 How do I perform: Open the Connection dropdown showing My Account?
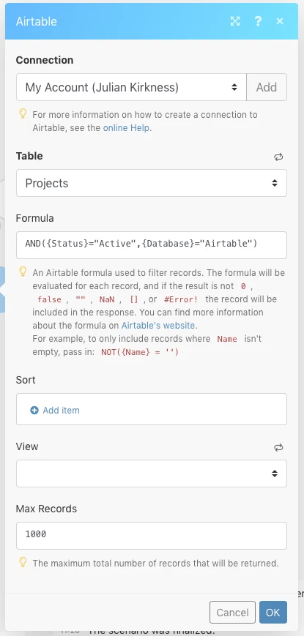[x=131, y=87]
